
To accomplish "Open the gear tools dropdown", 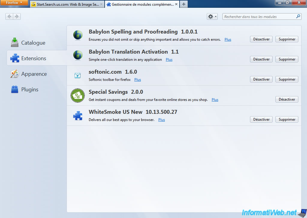I will point(212,16).
